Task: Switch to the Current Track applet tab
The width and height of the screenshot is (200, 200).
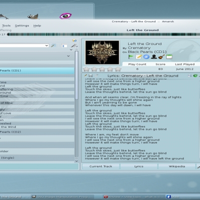Action: pos(101,166)
